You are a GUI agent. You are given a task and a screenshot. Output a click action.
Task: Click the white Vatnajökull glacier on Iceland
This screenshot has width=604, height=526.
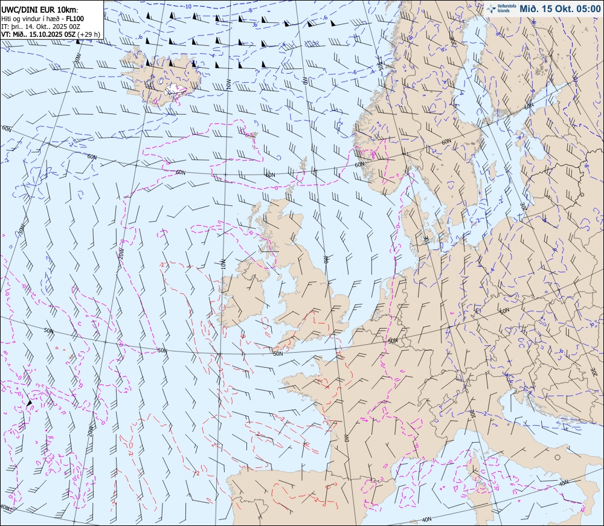tap(175, 90)
